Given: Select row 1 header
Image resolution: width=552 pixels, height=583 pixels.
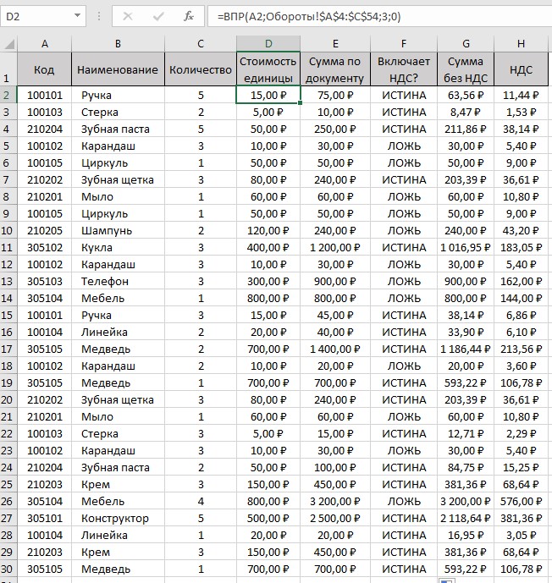Looking at the screenshot, I should point(8,69).
